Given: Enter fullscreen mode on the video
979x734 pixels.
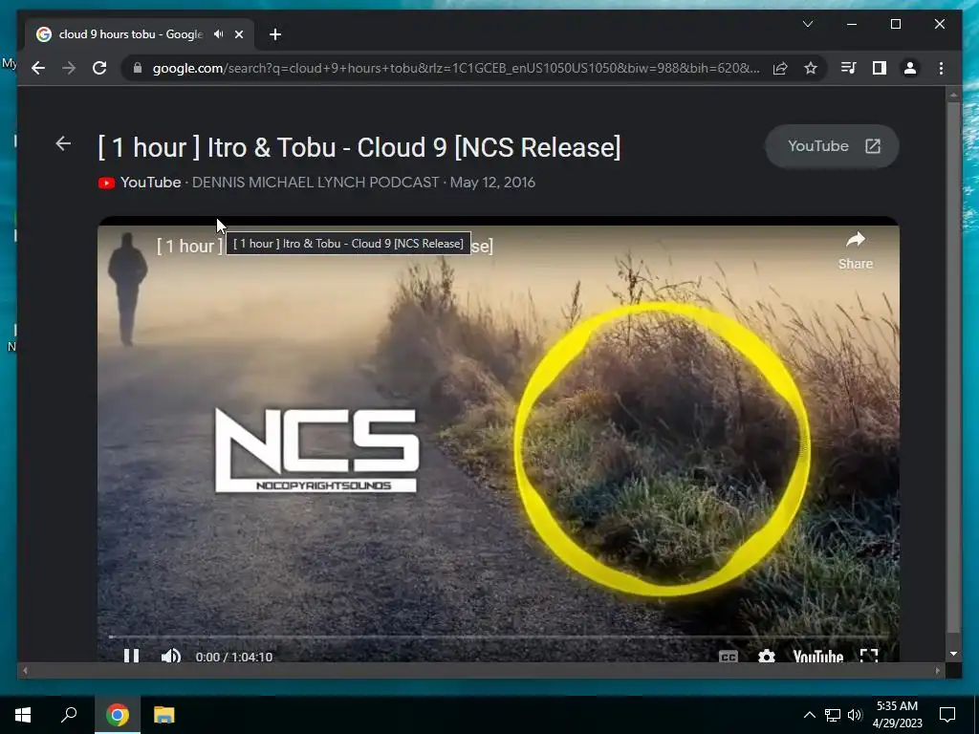Looking at the screenshot, I should pos(869,656).
